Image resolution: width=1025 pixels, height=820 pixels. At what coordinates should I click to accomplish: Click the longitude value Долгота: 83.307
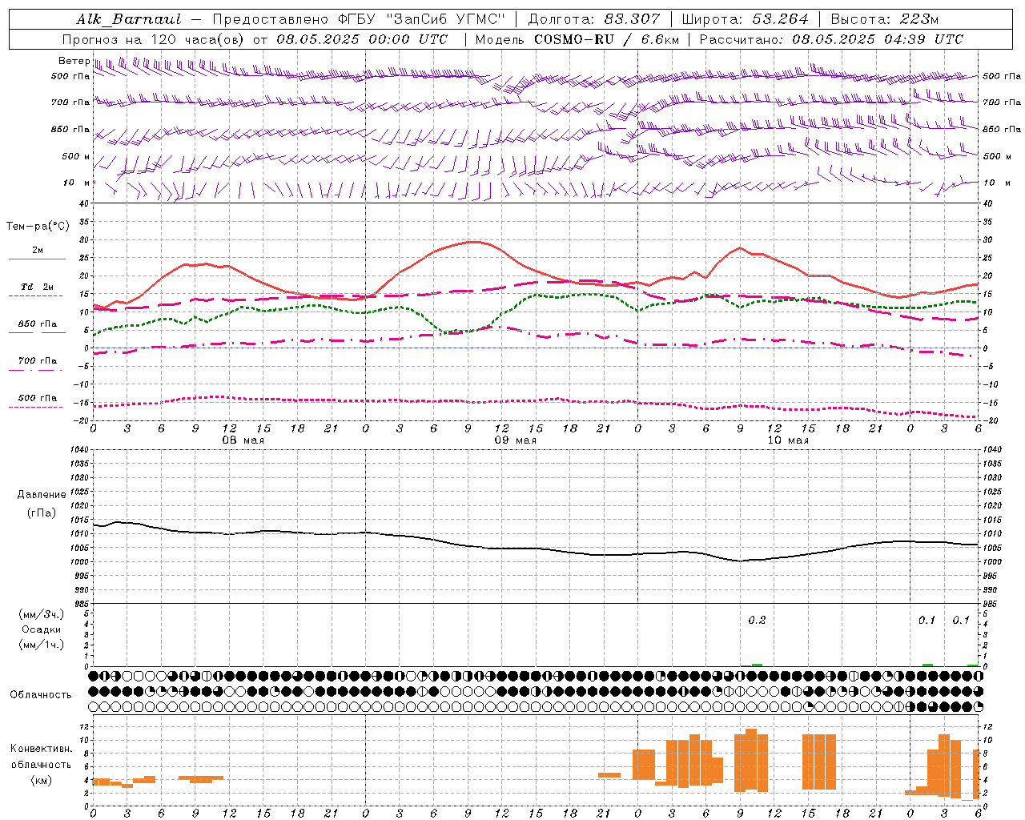[x=594, y=19]
